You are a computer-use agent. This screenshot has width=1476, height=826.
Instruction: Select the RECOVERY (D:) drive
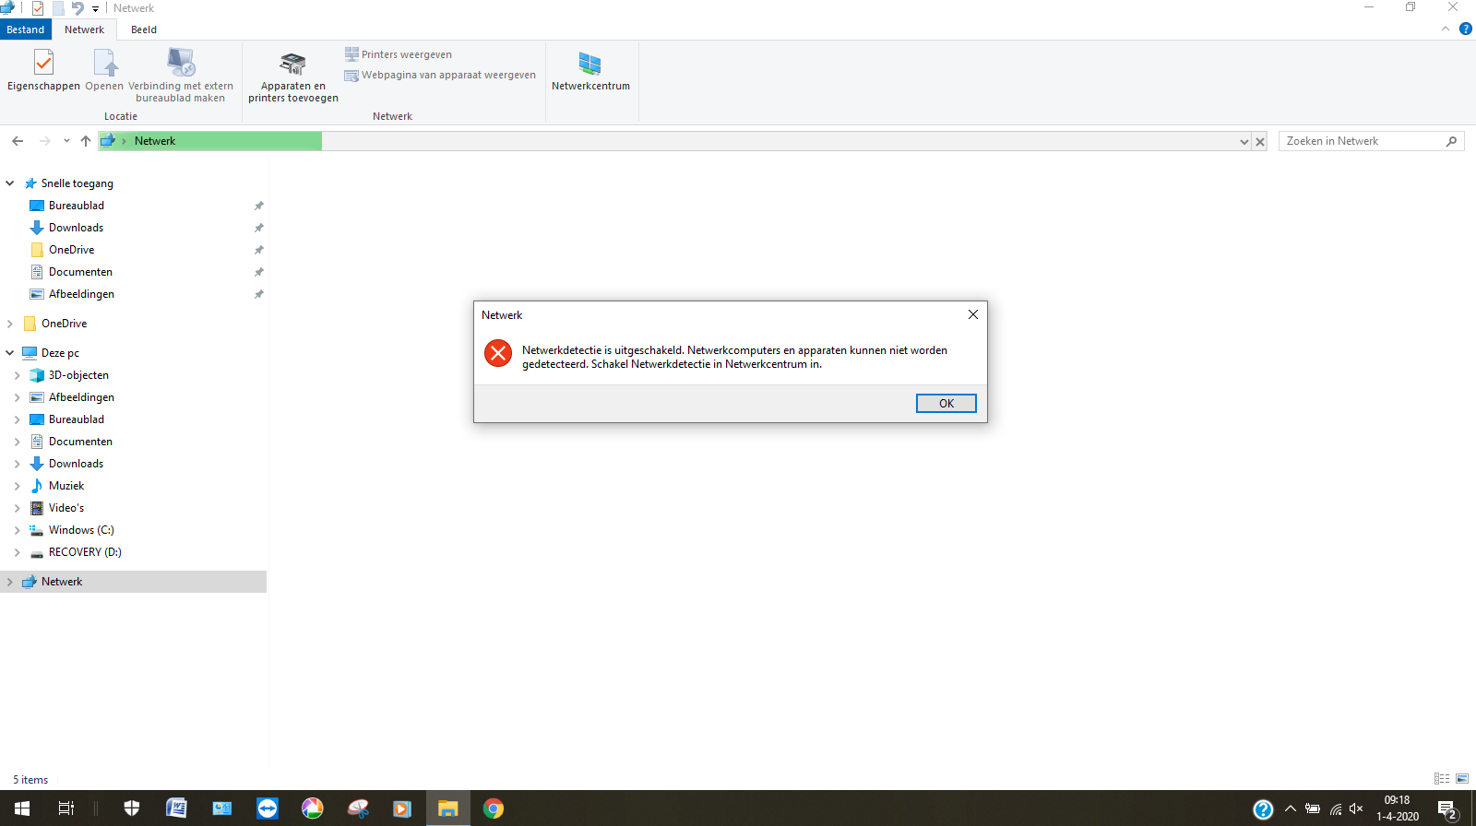click(x=85, y=552)
